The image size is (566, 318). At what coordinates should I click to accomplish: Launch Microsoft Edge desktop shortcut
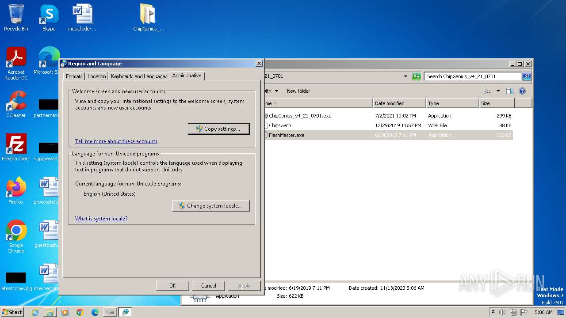tap(47, 61)
